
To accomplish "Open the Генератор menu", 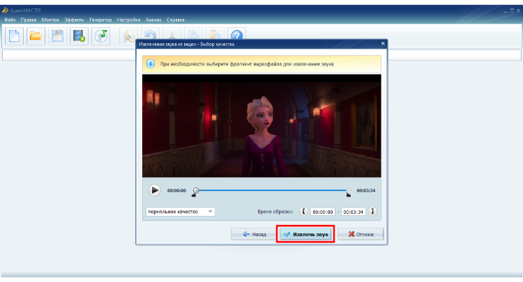I will click(100, 20).
